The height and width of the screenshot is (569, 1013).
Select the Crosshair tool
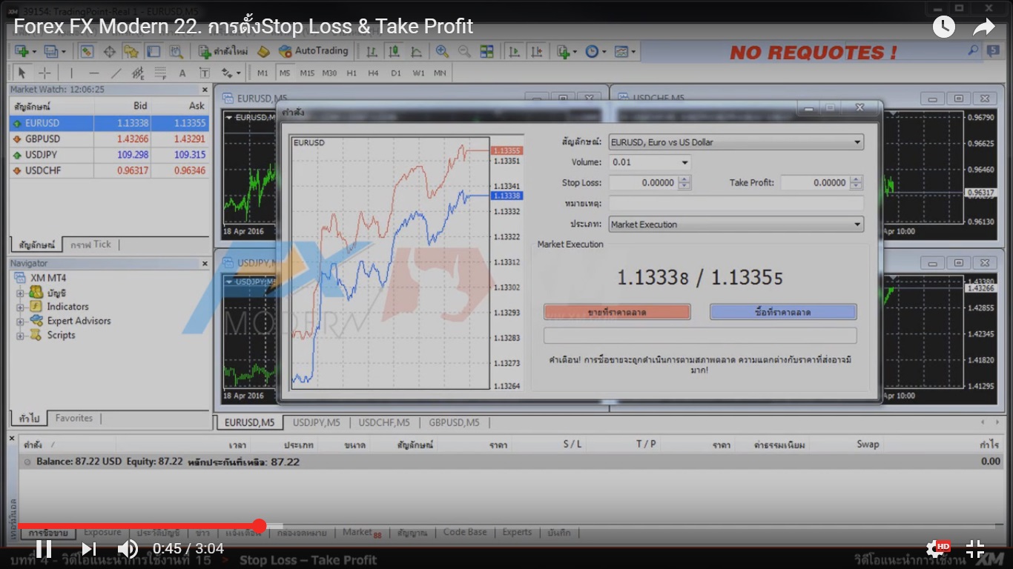tap(44, 73)
